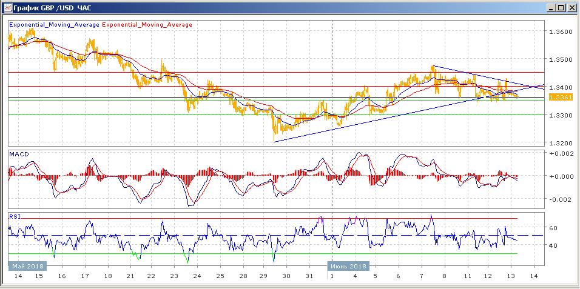The image size is (580, 289).
Task: Click the blue Exponential_Moving_Average legend label
Action: click(x=54, y=25)
